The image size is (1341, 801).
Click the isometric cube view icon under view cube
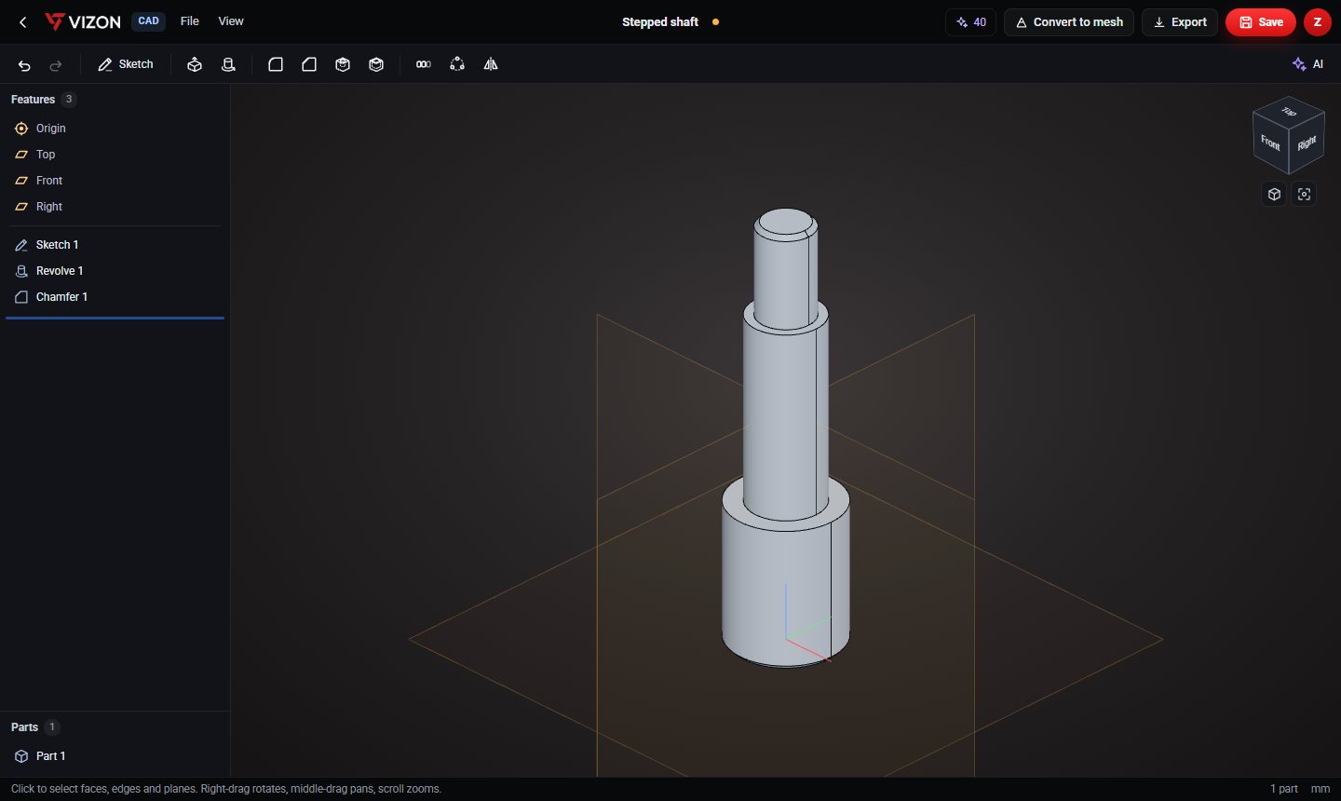(1274, 194)
